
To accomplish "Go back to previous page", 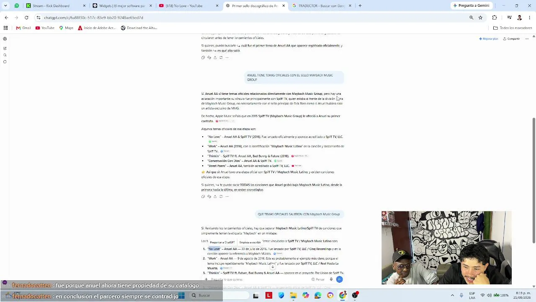I will tap(6, 18).
